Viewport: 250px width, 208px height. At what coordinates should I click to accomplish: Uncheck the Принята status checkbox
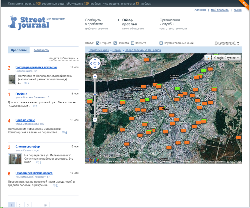point(115,43)
